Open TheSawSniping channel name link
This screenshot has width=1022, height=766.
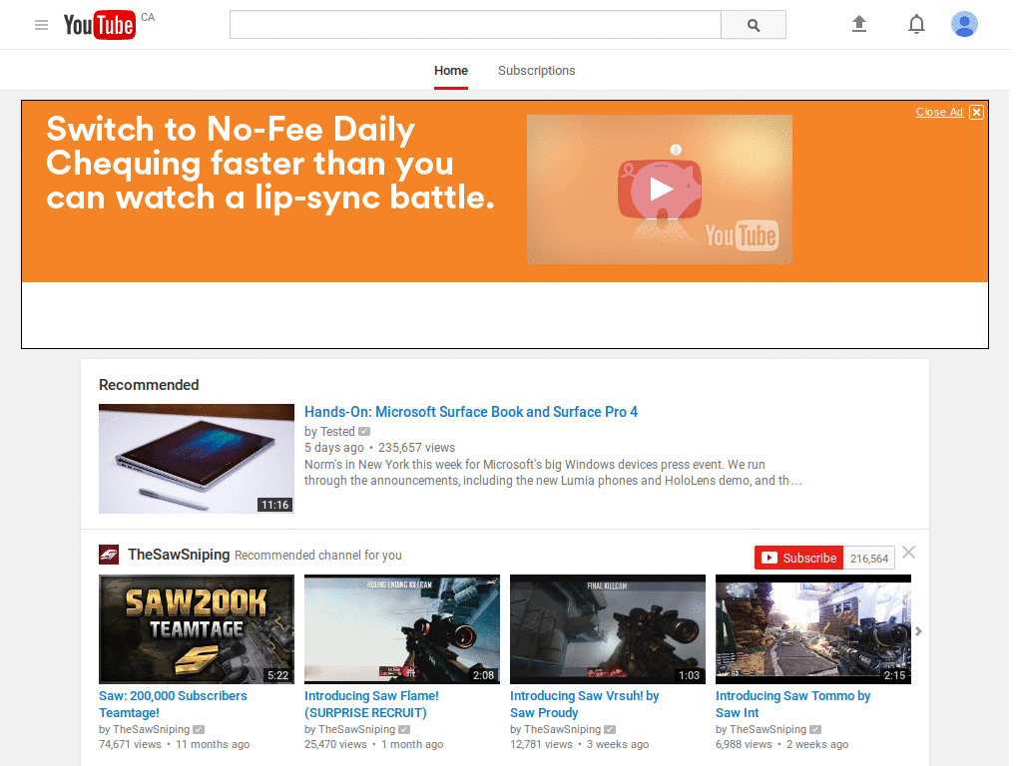179,555
